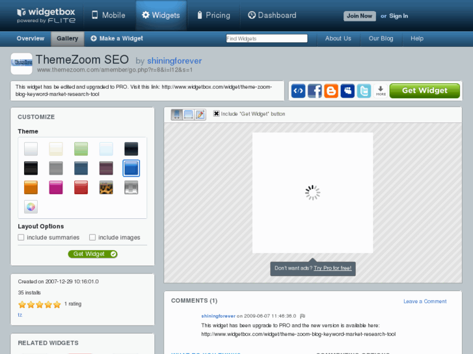Click the widget preview loading area
This screenshot has width=473, height=354.
point(312,193)
